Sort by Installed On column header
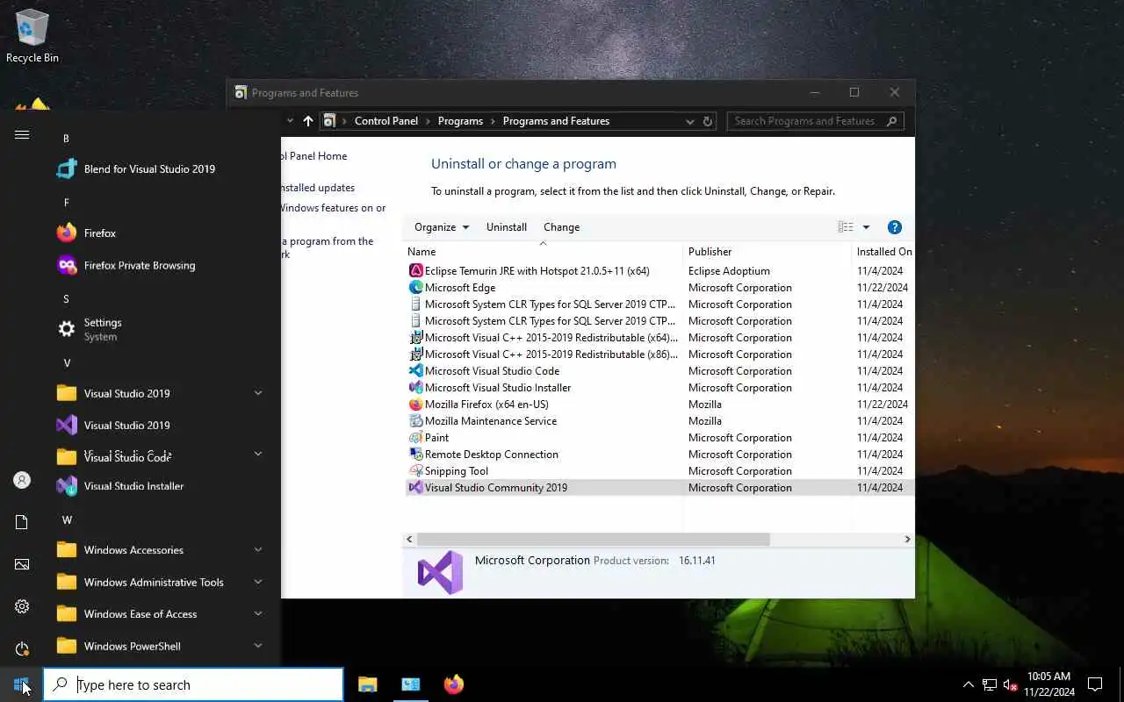Screen dimensions: 1124x702 pyautogui.click(x=883, y=252)
